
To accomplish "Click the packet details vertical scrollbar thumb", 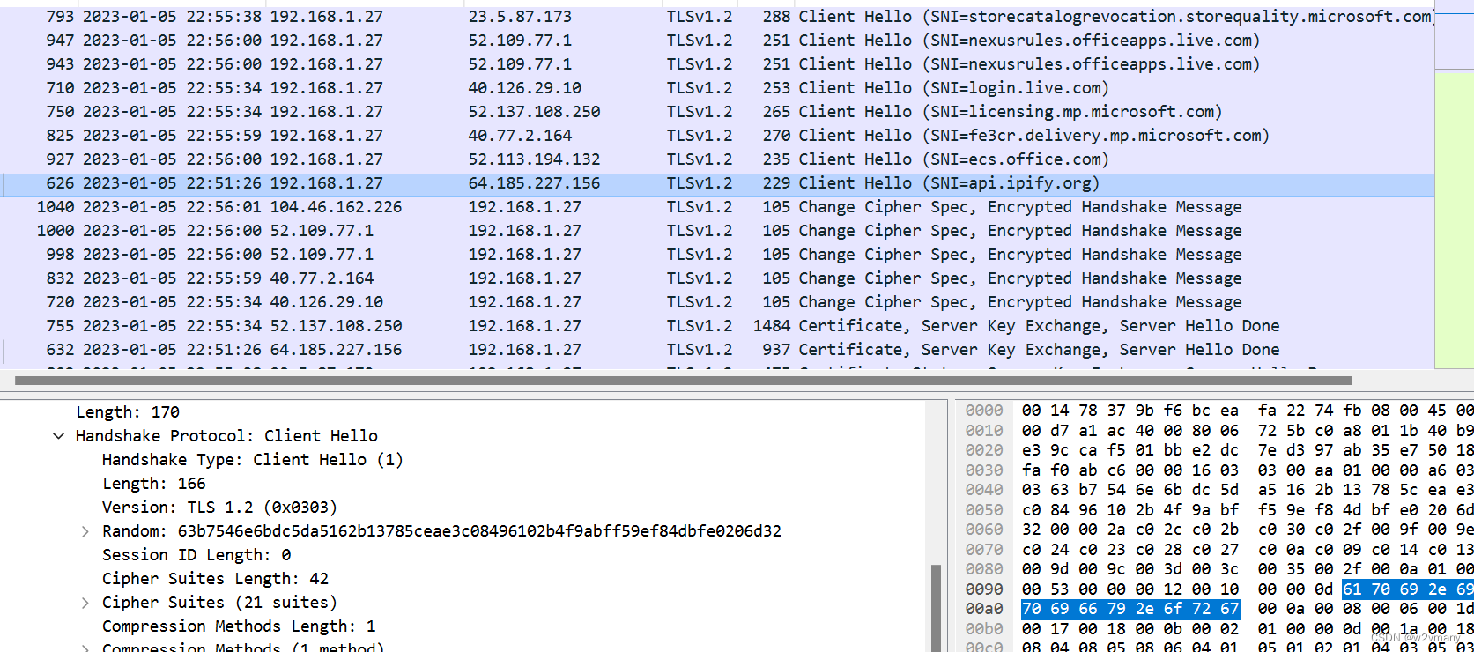I will click(935, 608).
